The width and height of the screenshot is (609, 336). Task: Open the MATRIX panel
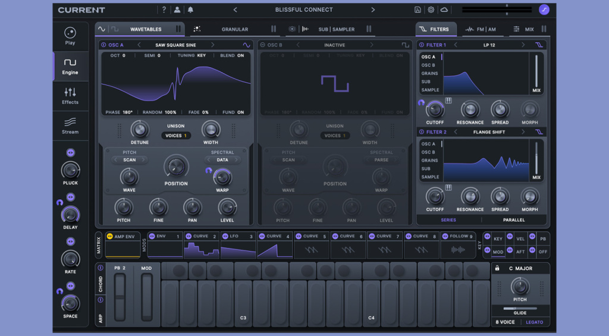coord(99,246)
